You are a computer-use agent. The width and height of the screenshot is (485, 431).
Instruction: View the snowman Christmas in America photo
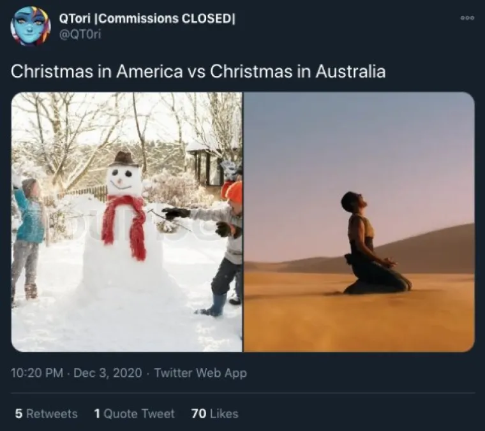127,222
